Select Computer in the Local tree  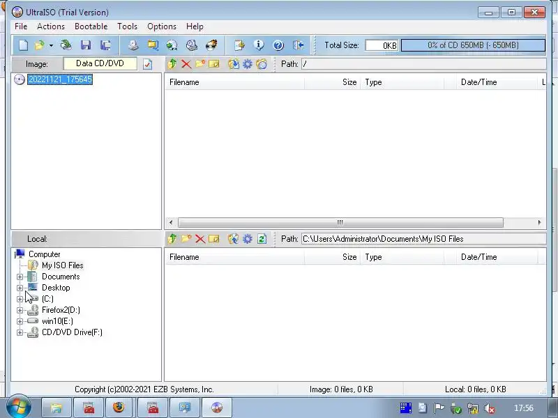[45, 254]
